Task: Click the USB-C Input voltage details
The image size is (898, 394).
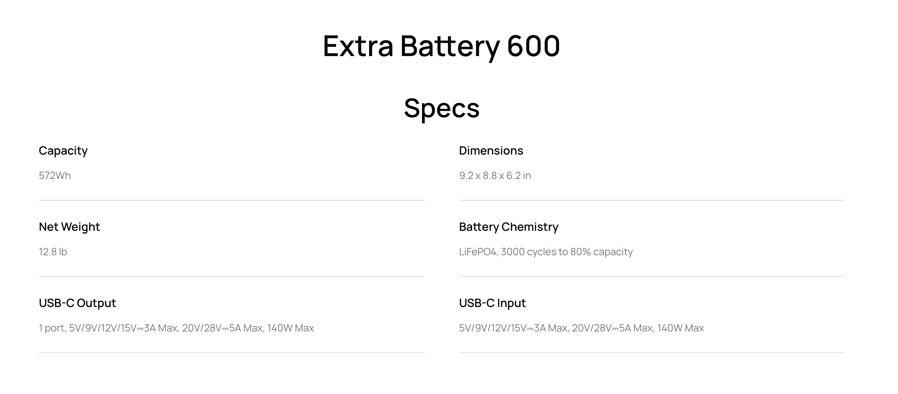Action: click(x=581, y=328)
